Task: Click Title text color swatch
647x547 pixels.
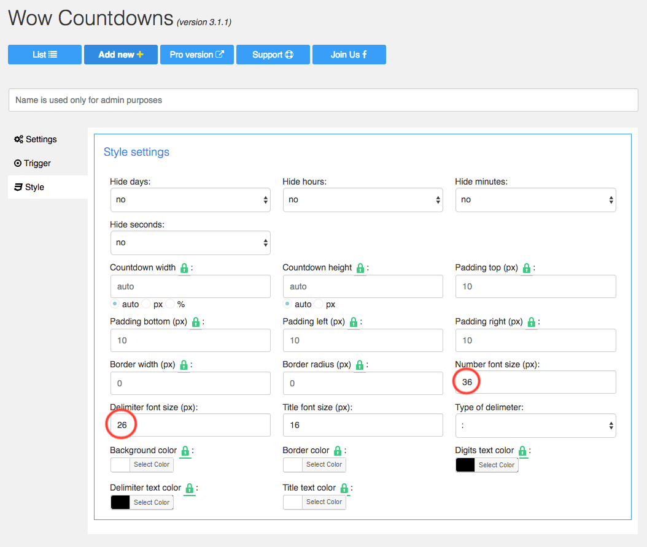Action: coord(293,502)
